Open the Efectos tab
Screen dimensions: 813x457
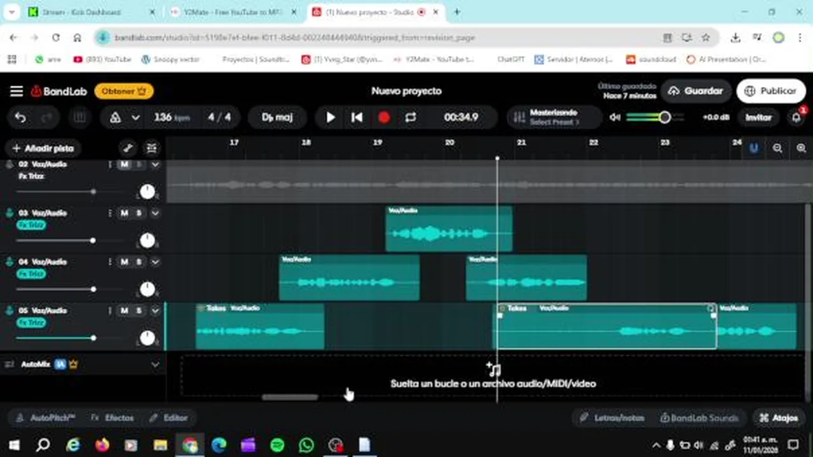tap(113, 418)
